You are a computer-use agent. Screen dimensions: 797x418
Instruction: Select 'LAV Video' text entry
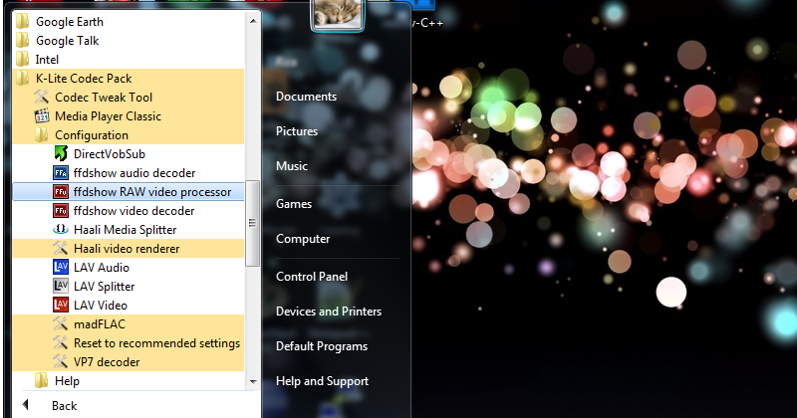(x=101, y=306)
